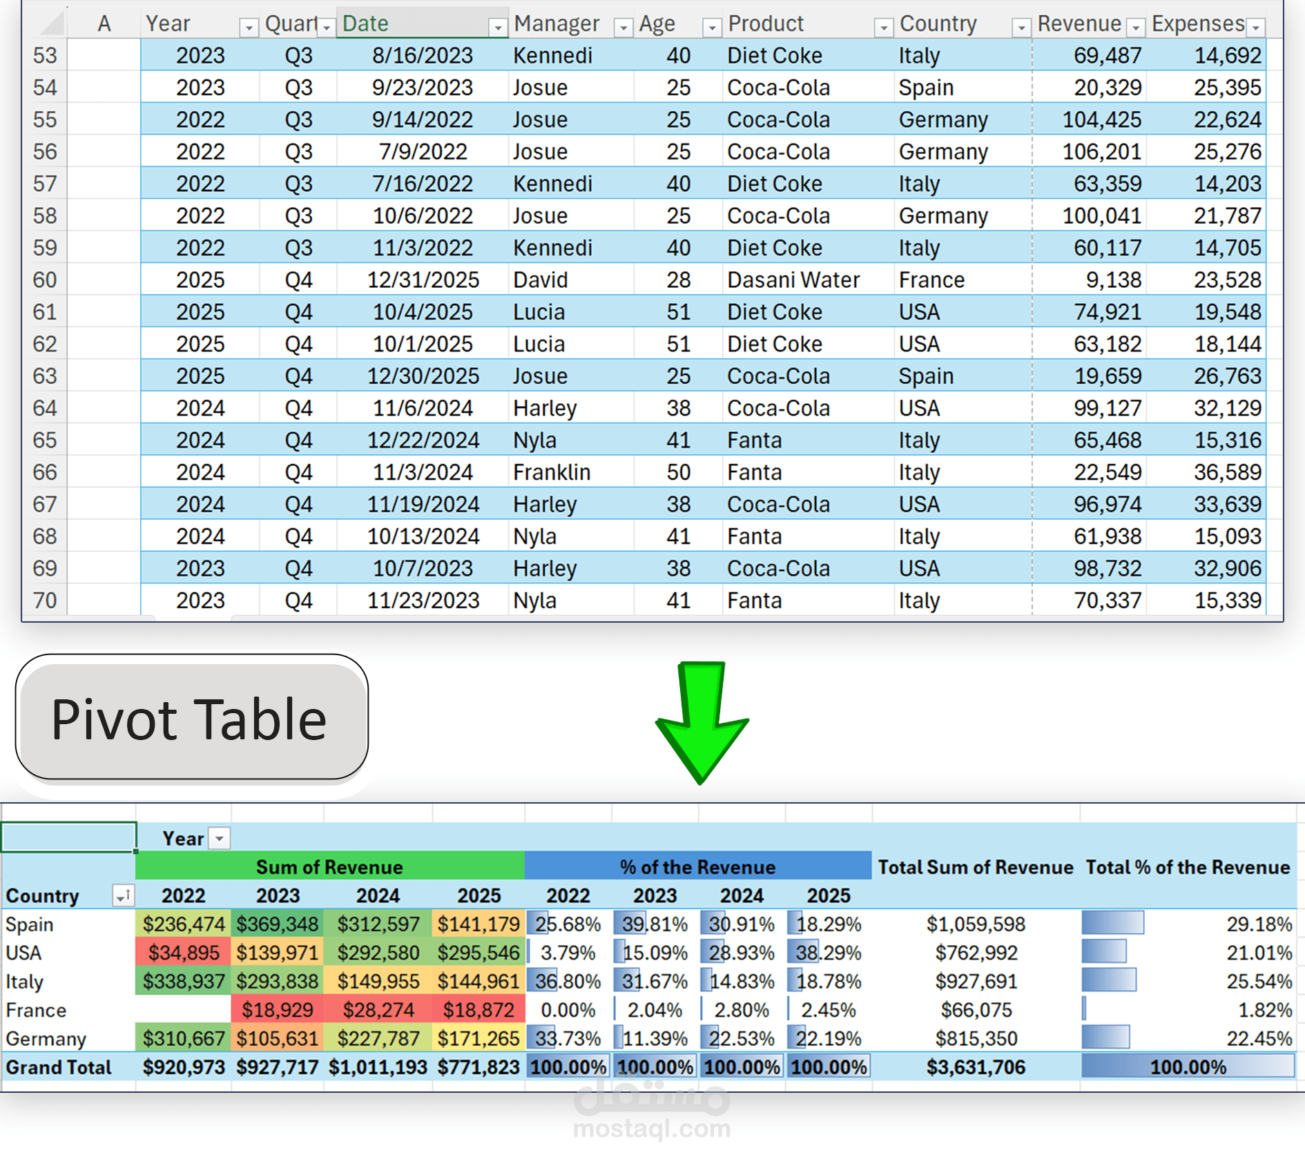Open the Country sort dropdown in the pivot table

pos(124,895)
